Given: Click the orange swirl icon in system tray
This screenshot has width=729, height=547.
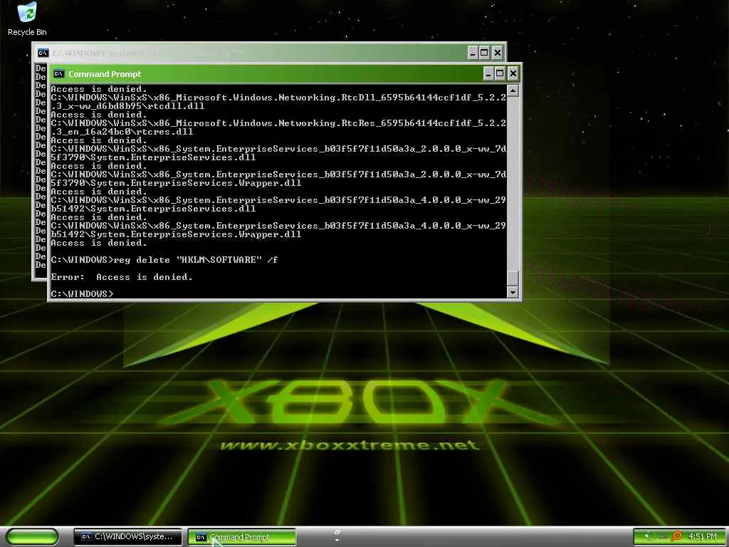Looking at the screenshot, I should point(677,536).
